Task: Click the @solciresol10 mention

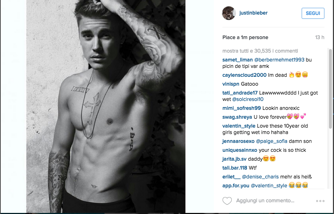Action: coord(248,99)
